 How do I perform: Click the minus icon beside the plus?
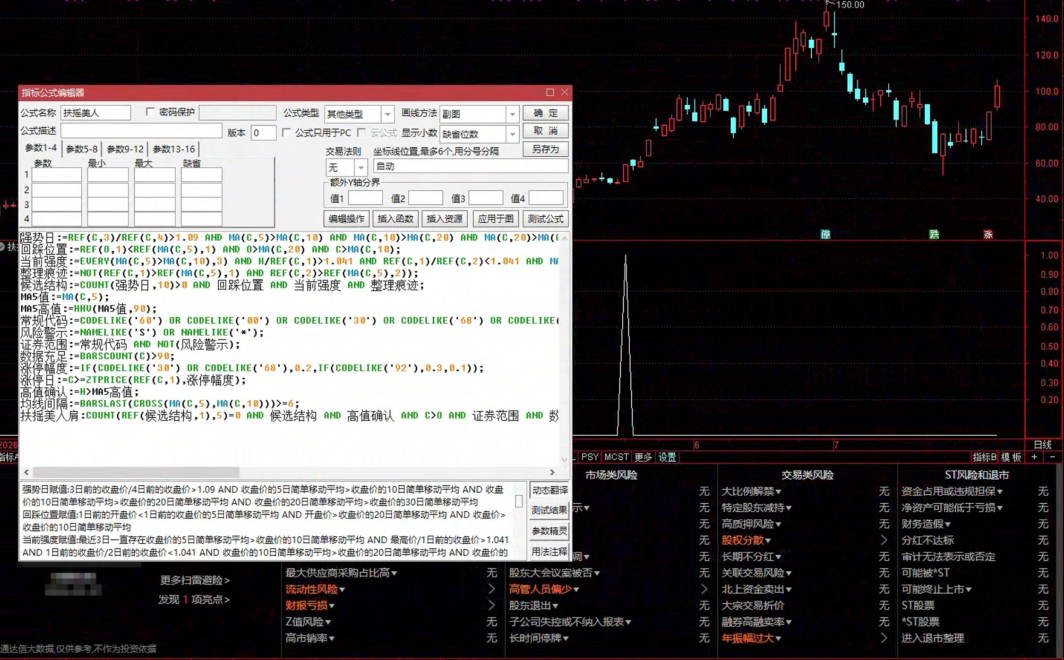point(1052,457)
